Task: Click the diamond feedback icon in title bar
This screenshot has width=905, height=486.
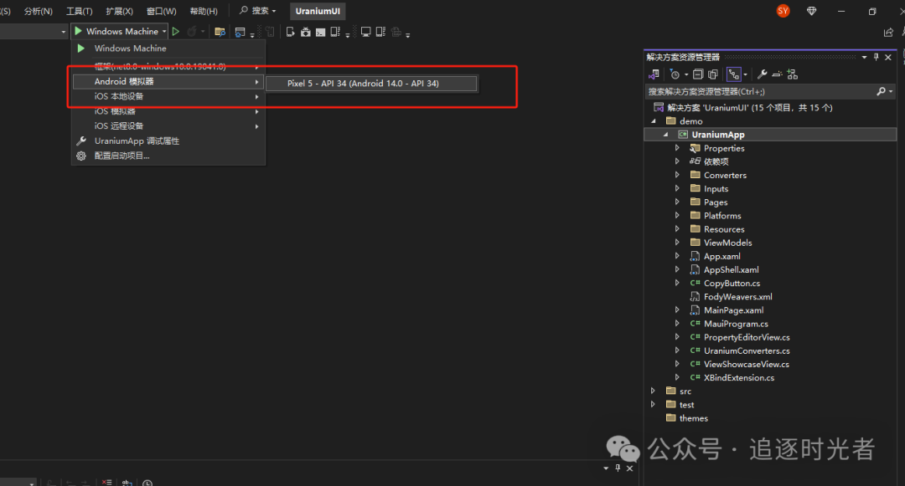Action: tap(811, 11)
